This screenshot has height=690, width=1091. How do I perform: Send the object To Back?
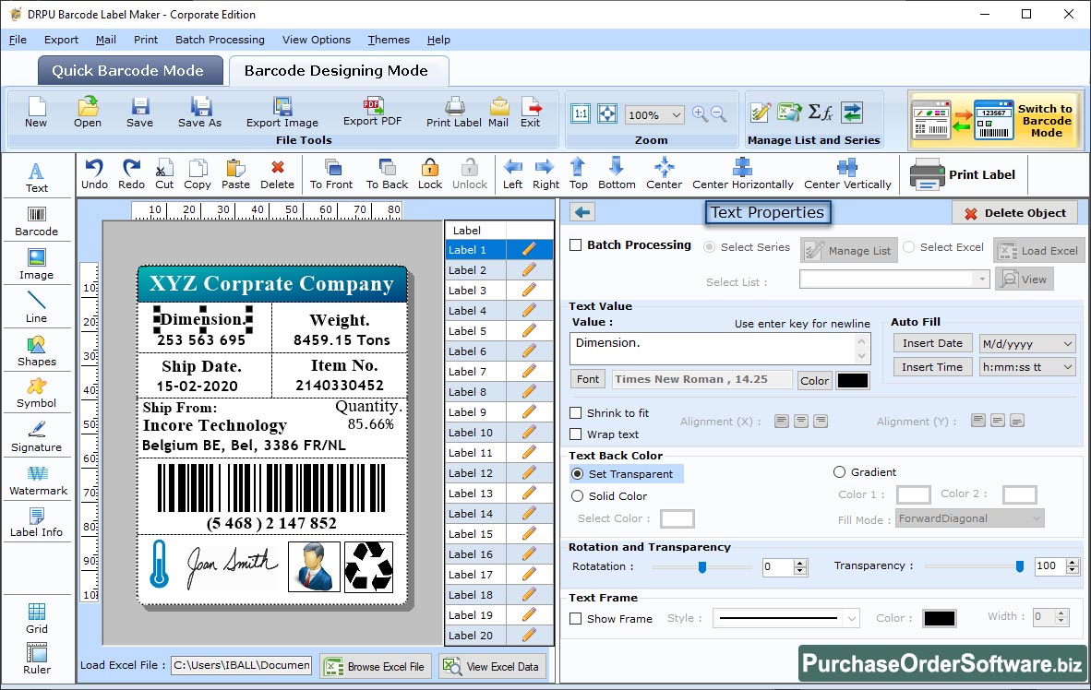click(387, 174)
